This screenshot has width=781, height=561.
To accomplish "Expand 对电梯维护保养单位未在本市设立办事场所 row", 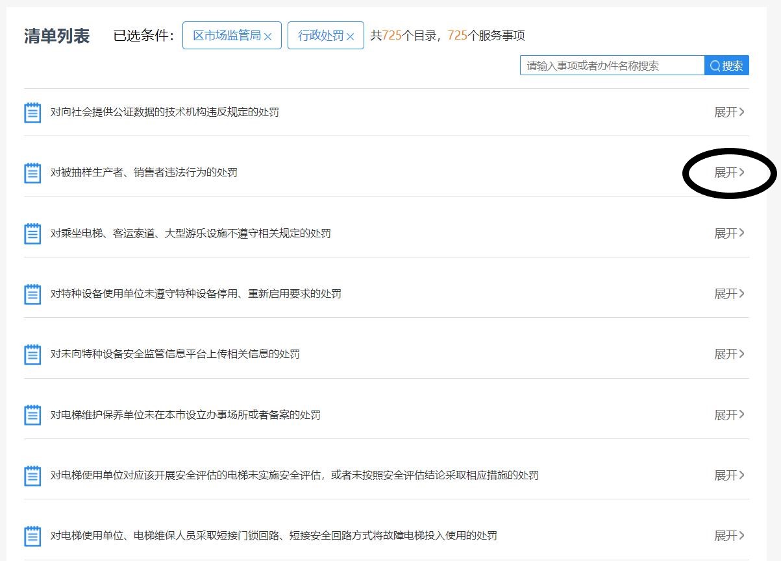I will pos(729,414).
